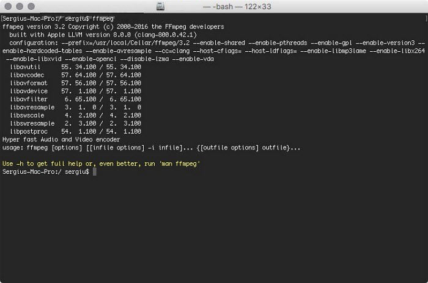Click the green zoom window button
Viewport: 428px width, 283px height.
pyautogui.click(x=31, y=6)
